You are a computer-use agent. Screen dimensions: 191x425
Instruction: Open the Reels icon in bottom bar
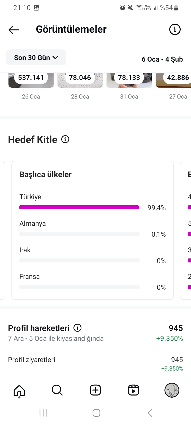(x=133, y=390)
